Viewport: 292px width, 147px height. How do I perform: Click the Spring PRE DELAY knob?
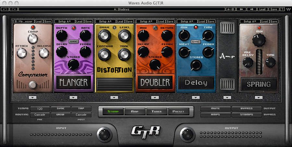248,62
